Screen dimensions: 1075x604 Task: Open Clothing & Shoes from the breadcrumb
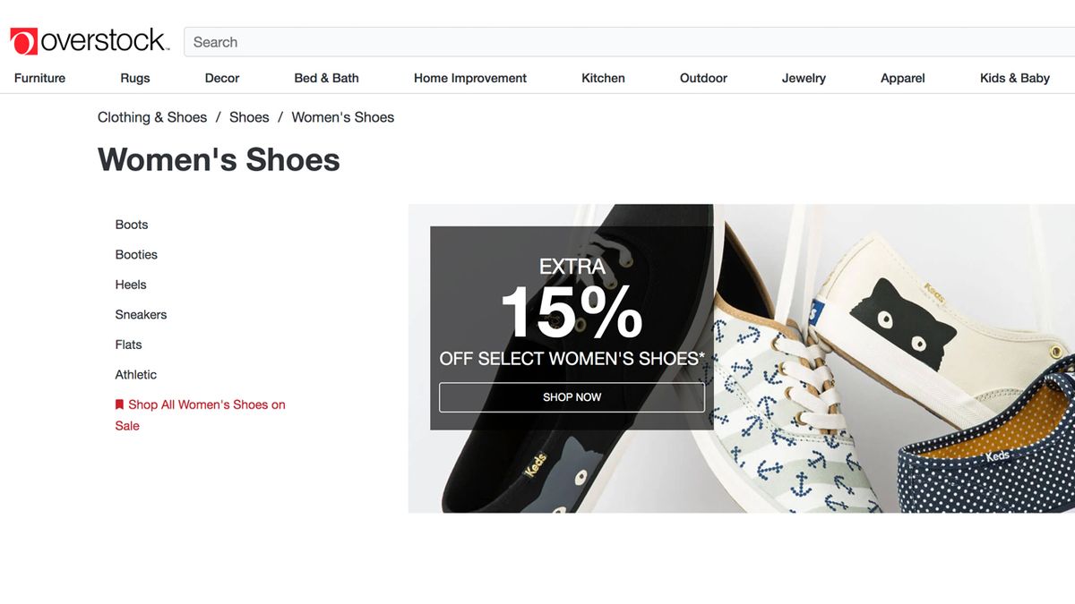[x=151, y=116]
